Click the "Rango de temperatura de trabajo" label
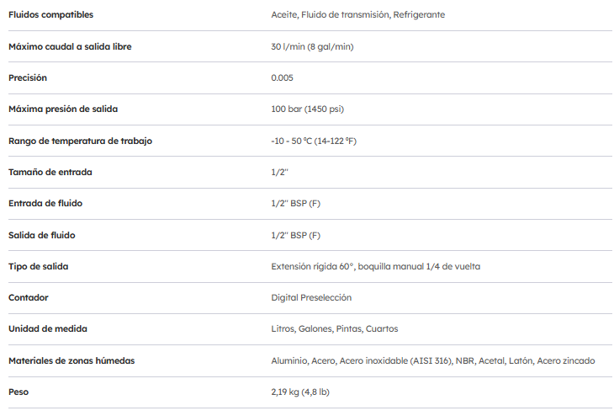The width and height of the screenshot is (614, 416). point(80,141)
